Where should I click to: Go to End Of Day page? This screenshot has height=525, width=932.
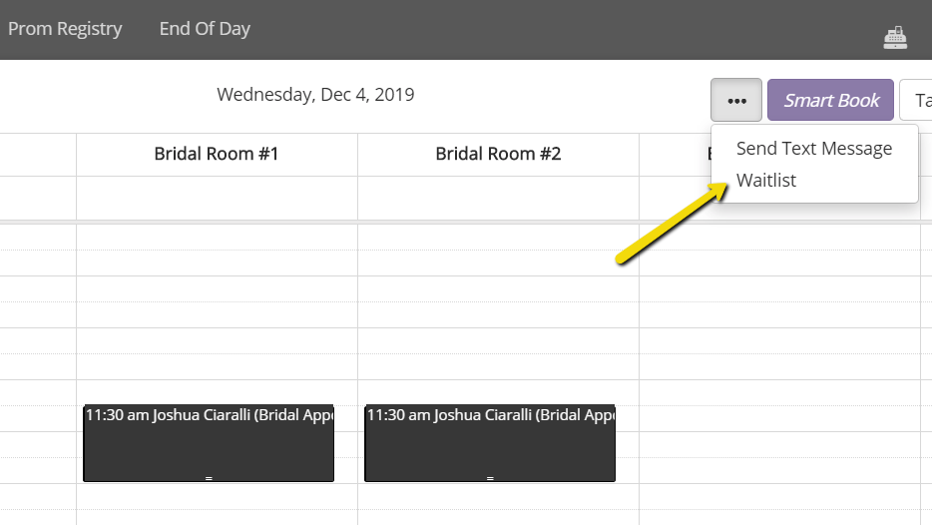tap(205, 29)
